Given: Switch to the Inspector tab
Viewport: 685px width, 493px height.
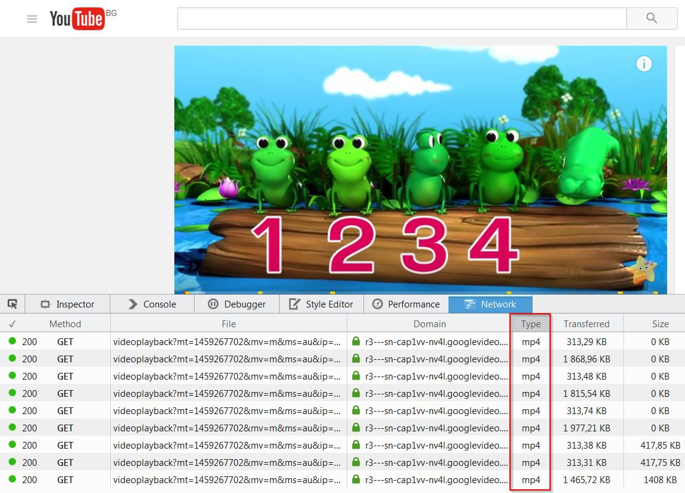Looking at the screenshot, I should (x=68, y=304).
